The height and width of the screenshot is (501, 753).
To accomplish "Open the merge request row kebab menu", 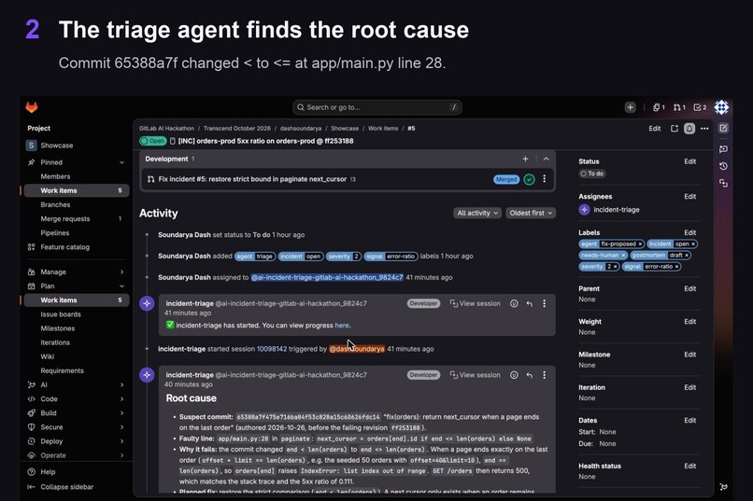I will point(544,179).
